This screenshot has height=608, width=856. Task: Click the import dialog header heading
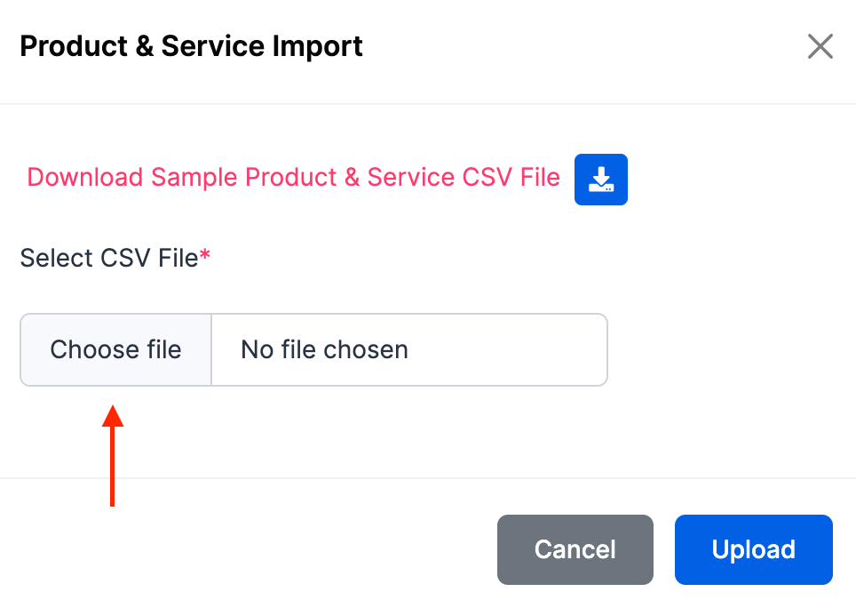tap(191, 46)
